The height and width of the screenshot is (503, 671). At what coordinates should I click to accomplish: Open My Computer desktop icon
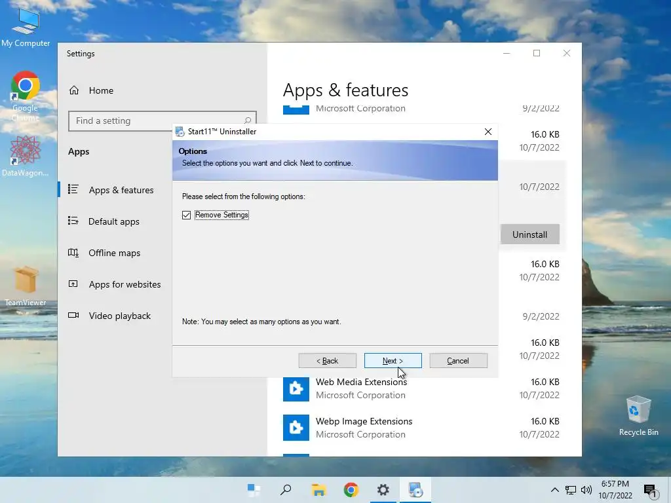(x=26, y=26)
